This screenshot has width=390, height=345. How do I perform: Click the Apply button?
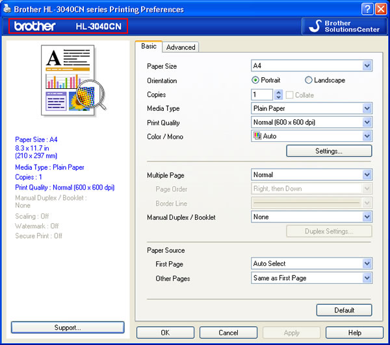pos(291,333)
